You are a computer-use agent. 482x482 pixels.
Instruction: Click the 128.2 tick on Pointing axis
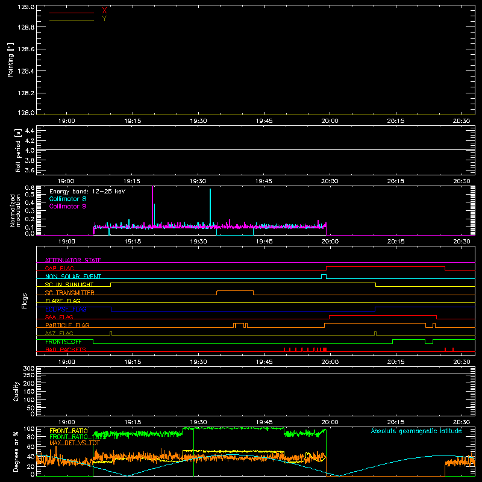[26, 93]
